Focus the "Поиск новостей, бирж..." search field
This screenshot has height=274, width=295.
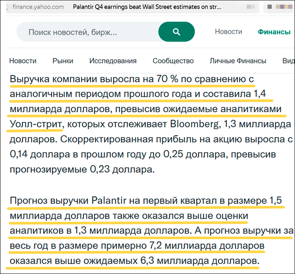86,32
